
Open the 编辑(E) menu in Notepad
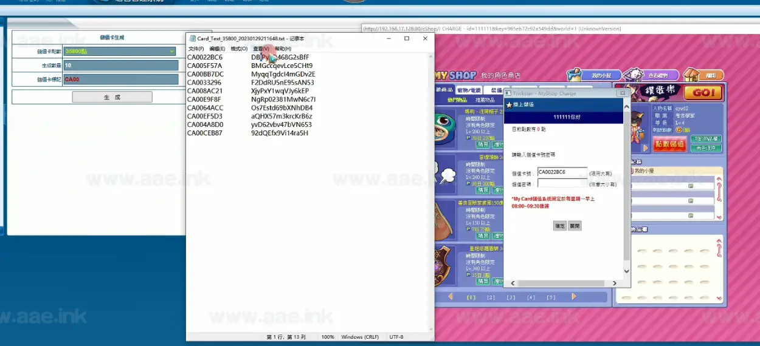[217, 49]
